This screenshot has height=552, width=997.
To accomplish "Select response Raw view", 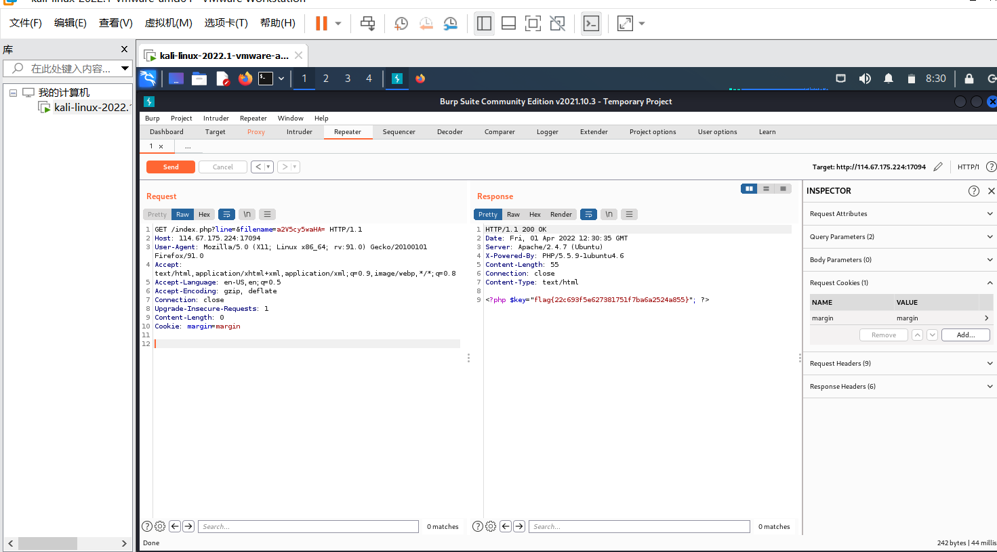I will pyautogui.click(x=513, y=214).
